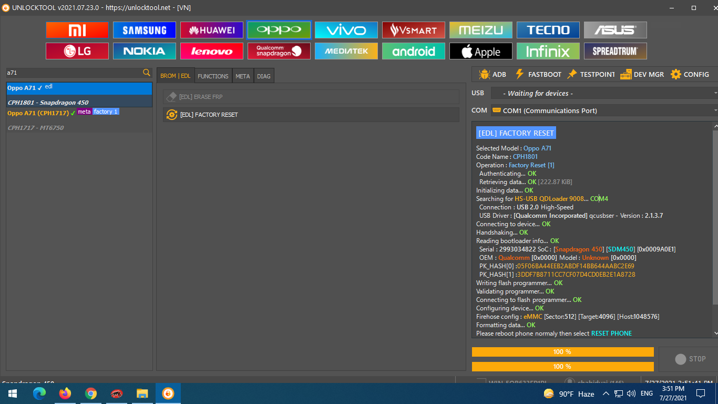
Task: Switch to the BROM | EDL tab
Action: coord(176,76)
